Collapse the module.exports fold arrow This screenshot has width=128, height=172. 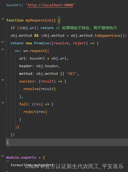pyautogui.click(x=3, y=156)
